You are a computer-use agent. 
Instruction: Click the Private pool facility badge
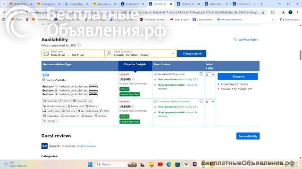pos(75,106)
